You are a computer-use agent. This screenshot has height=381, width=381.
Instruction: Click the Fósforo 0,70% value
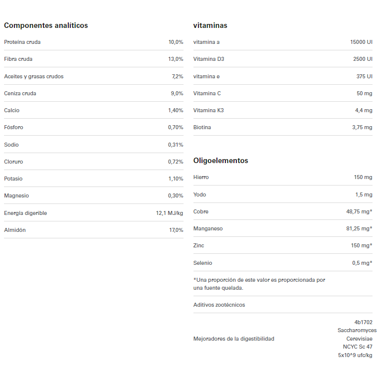tap(176, 127)
